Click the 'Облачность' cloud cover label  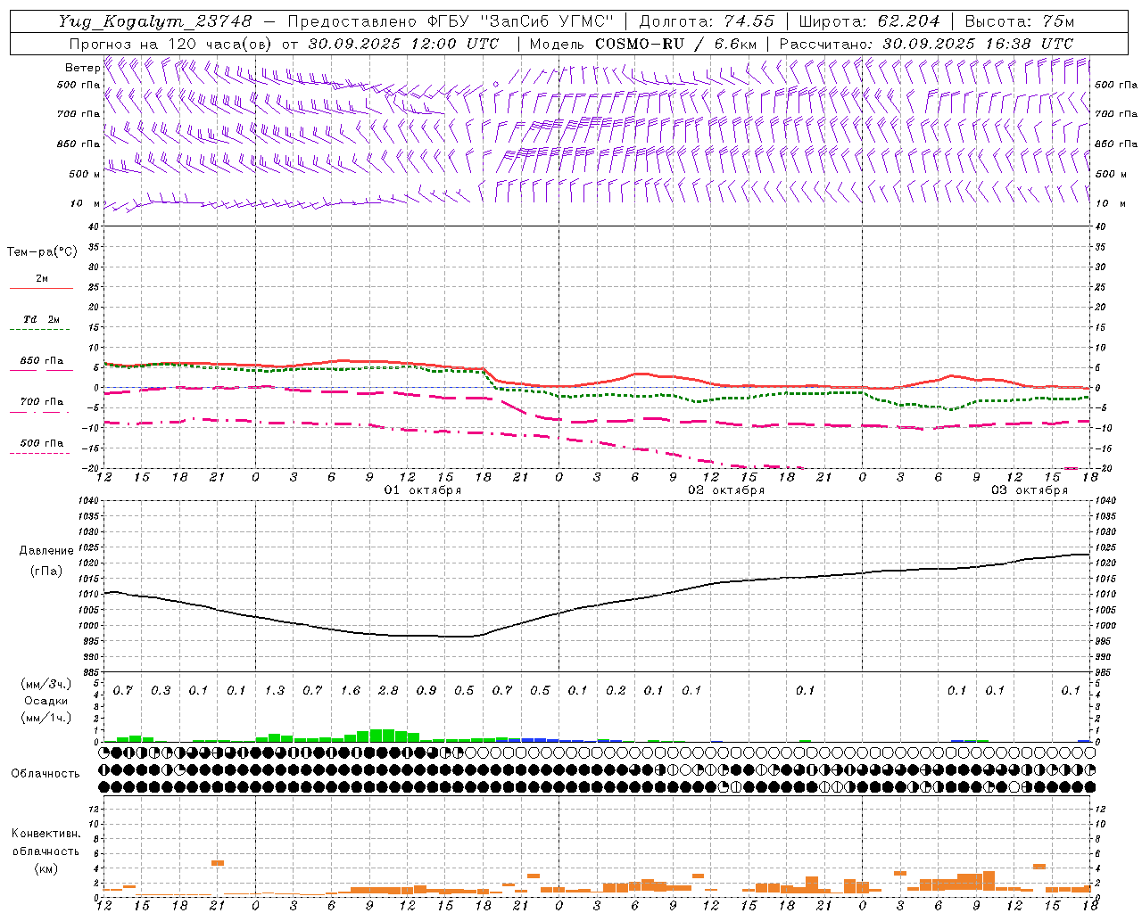[46, 774]
